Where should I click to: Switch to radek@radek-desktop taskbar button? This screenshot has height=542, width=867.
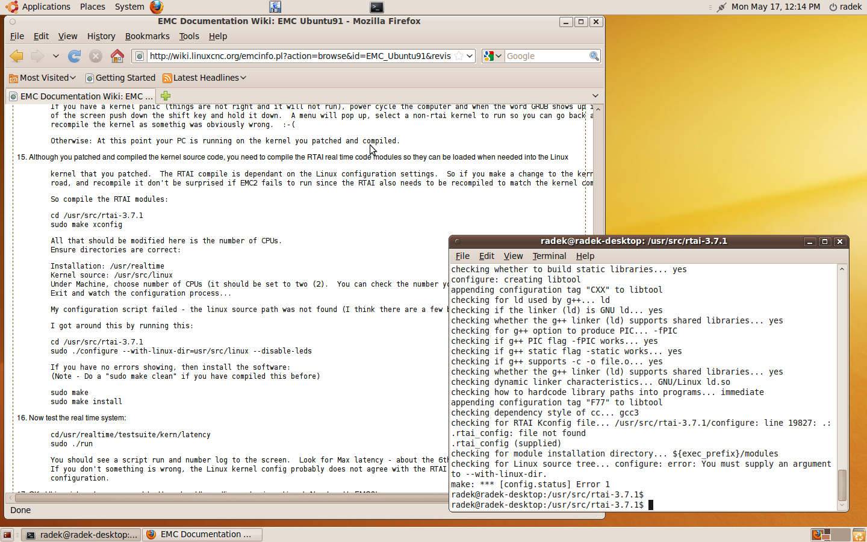tap(81, 534)
